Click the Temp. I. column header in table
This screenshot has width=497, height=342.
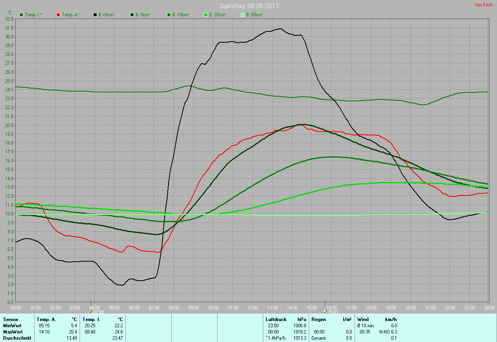[91, 319]
